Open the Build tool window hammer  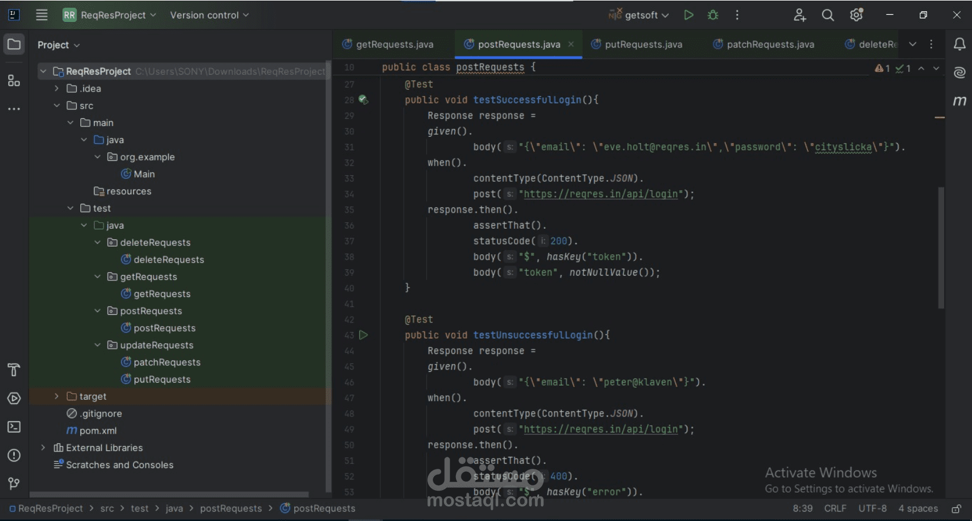14,370
